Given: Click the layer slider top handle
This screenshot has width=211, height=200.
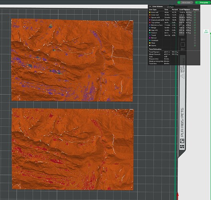Looking at the screenshot, I should 211,34.
